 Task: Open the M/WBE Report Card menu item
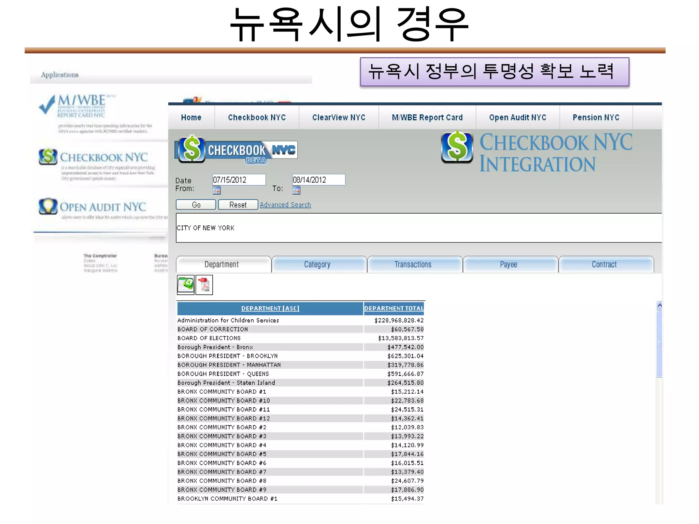427,117
